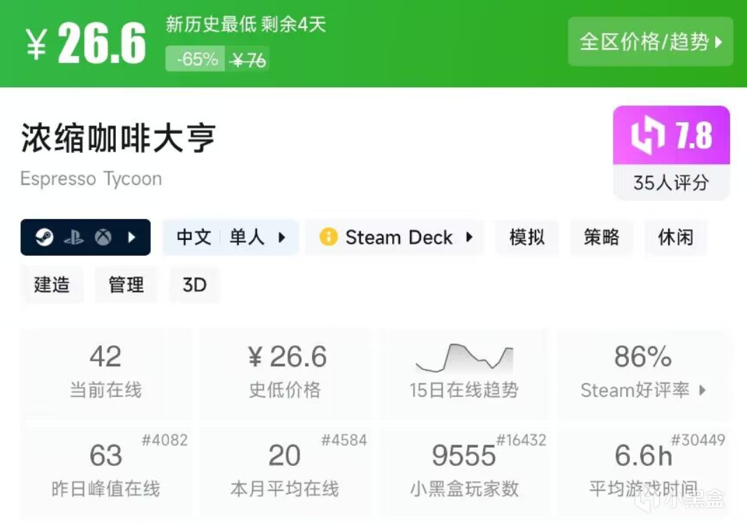The width and height of the screenshot is (747, 526).
Task: Click the 管理 management tag
Action: (x=126, y=285)
